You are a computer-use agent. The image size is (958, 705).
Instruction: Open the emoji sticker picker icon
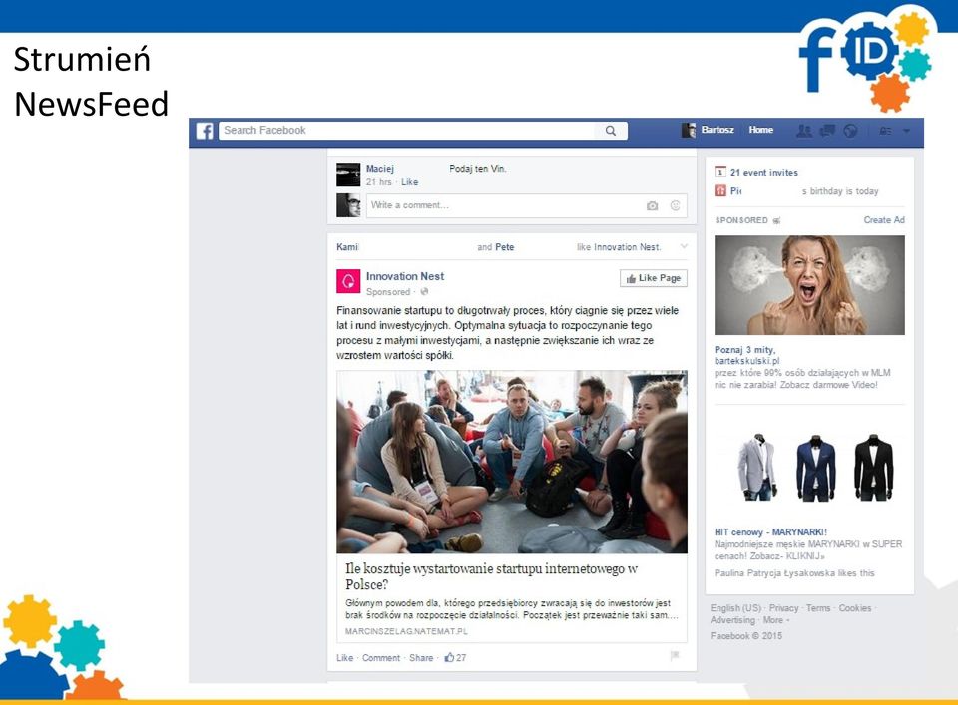click(676, 205)
